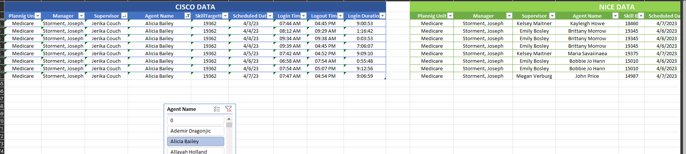Clear filter on Agent Name slicer
This screenshot has height=154, width=686.
pos(228,109)
